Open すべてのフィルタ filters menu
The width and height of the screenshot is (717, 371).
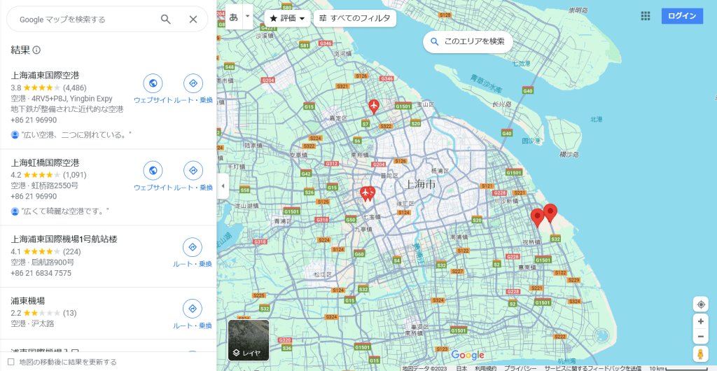pyautogui.click(x=354, y=18)
